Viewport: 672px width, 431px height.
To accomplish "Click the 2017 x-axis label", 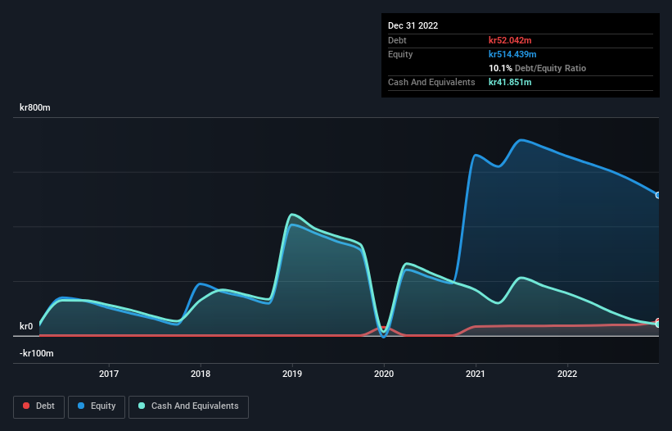I will tap(109, 374).
